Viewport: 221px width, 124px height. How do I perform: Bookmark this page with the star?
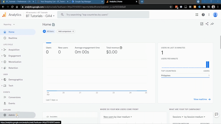click(171, 7)
